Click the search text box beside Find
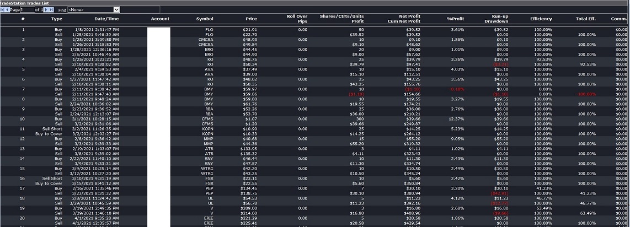 (140, 10)
